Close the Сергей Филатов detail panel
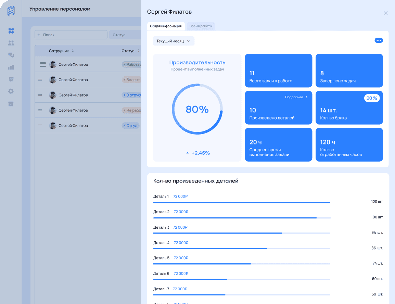Image resolution: width=395 pixels, height=304 pixels. [x=385, y=13]
